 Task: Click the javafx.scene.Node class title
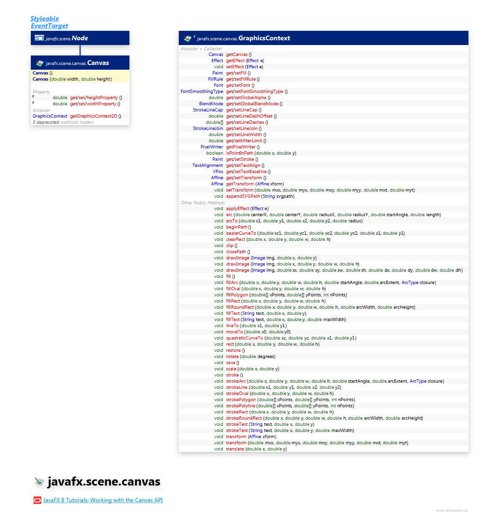coord(67,38)
